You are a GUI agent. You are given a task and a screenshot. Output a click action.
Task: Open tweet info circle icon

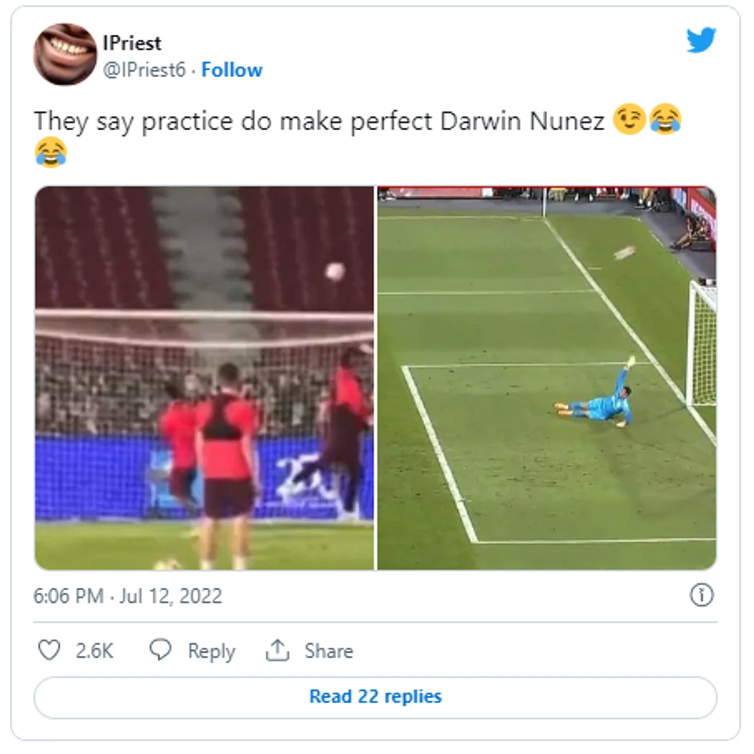tap(701, 595)
